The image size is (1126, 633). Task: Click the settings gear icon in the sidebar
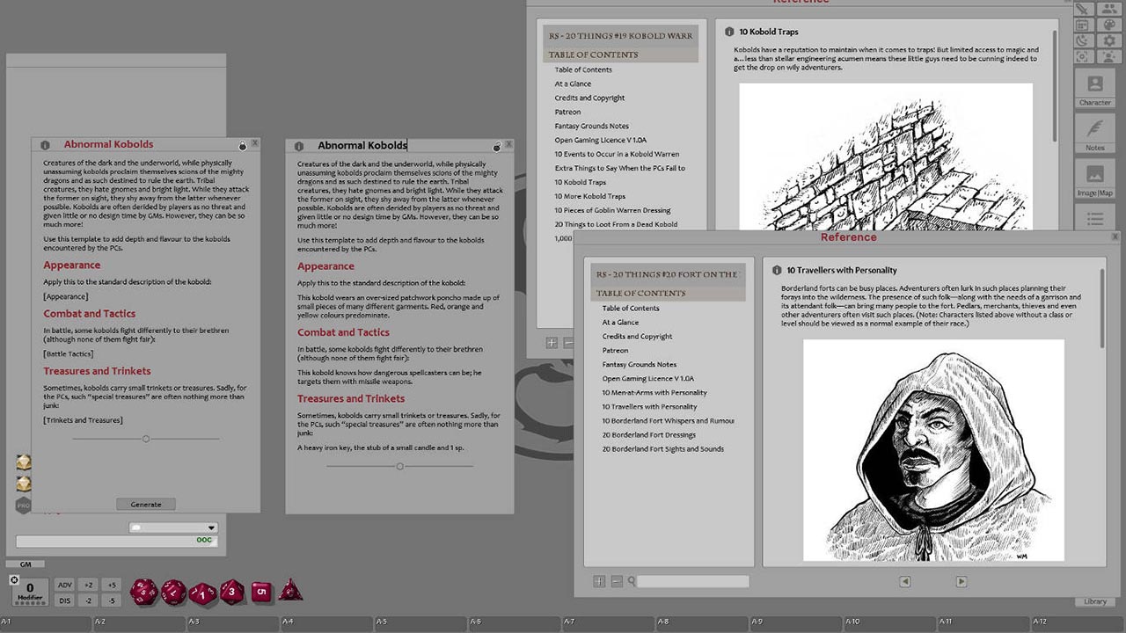(x=1109, y=40)
